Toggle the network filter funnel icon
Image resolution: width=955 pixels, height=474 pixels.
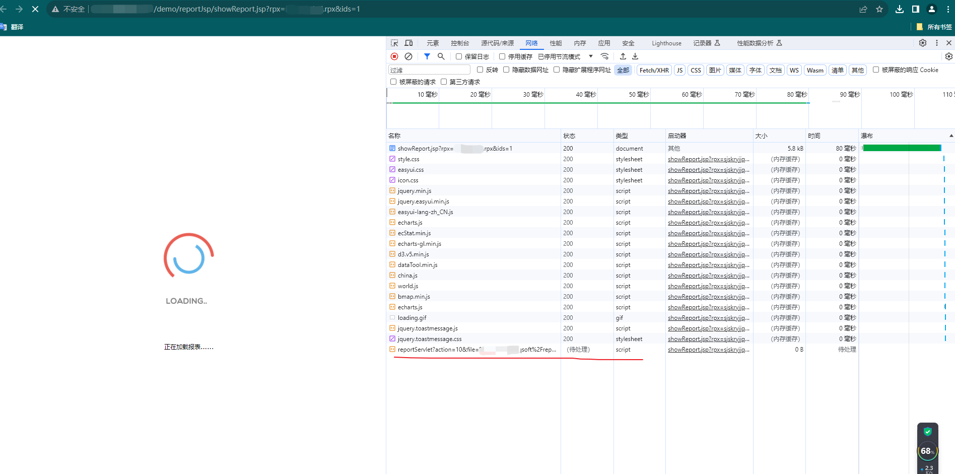point(427,56)
